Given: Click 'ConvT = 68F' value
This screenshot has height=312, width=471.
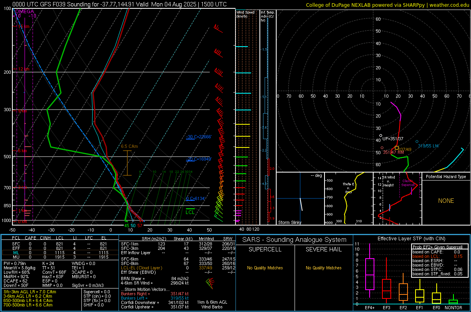Looking at the screenshot, I should (x=54, y=273).
